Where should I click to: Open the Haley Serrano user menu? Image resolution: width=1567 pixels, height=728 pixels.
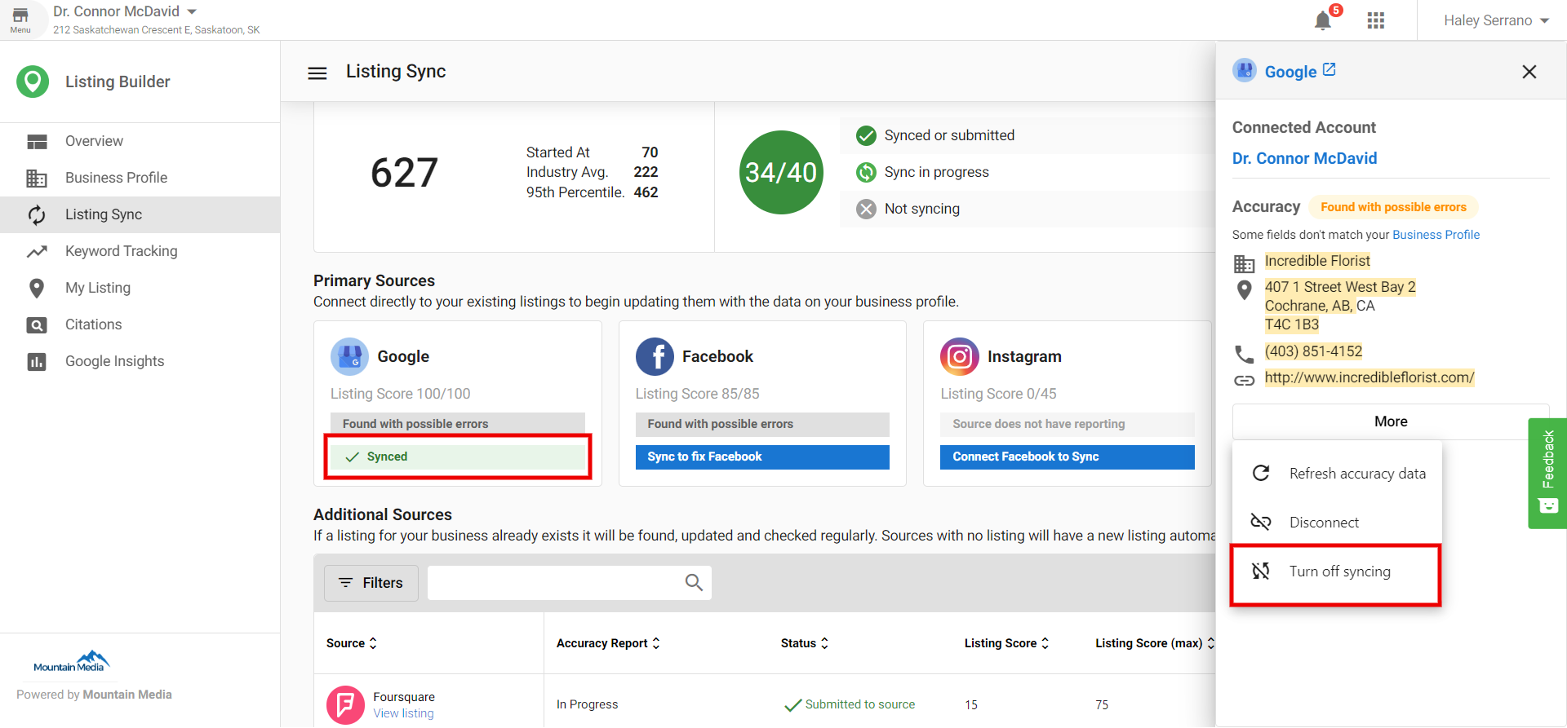coord(1495,20)
